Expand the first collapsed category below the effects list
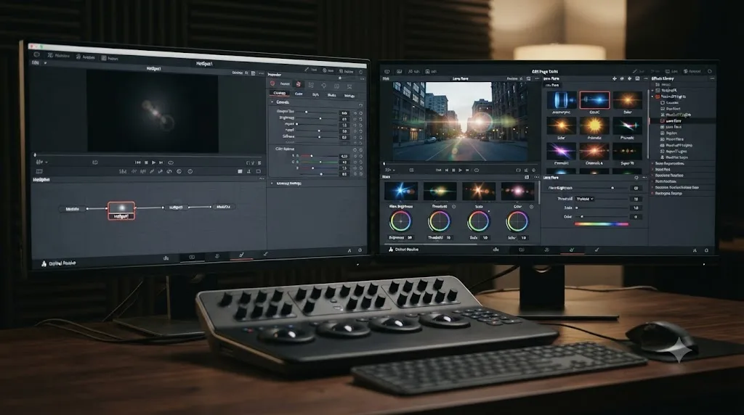The image size is (744, 415). click(653, 163)
